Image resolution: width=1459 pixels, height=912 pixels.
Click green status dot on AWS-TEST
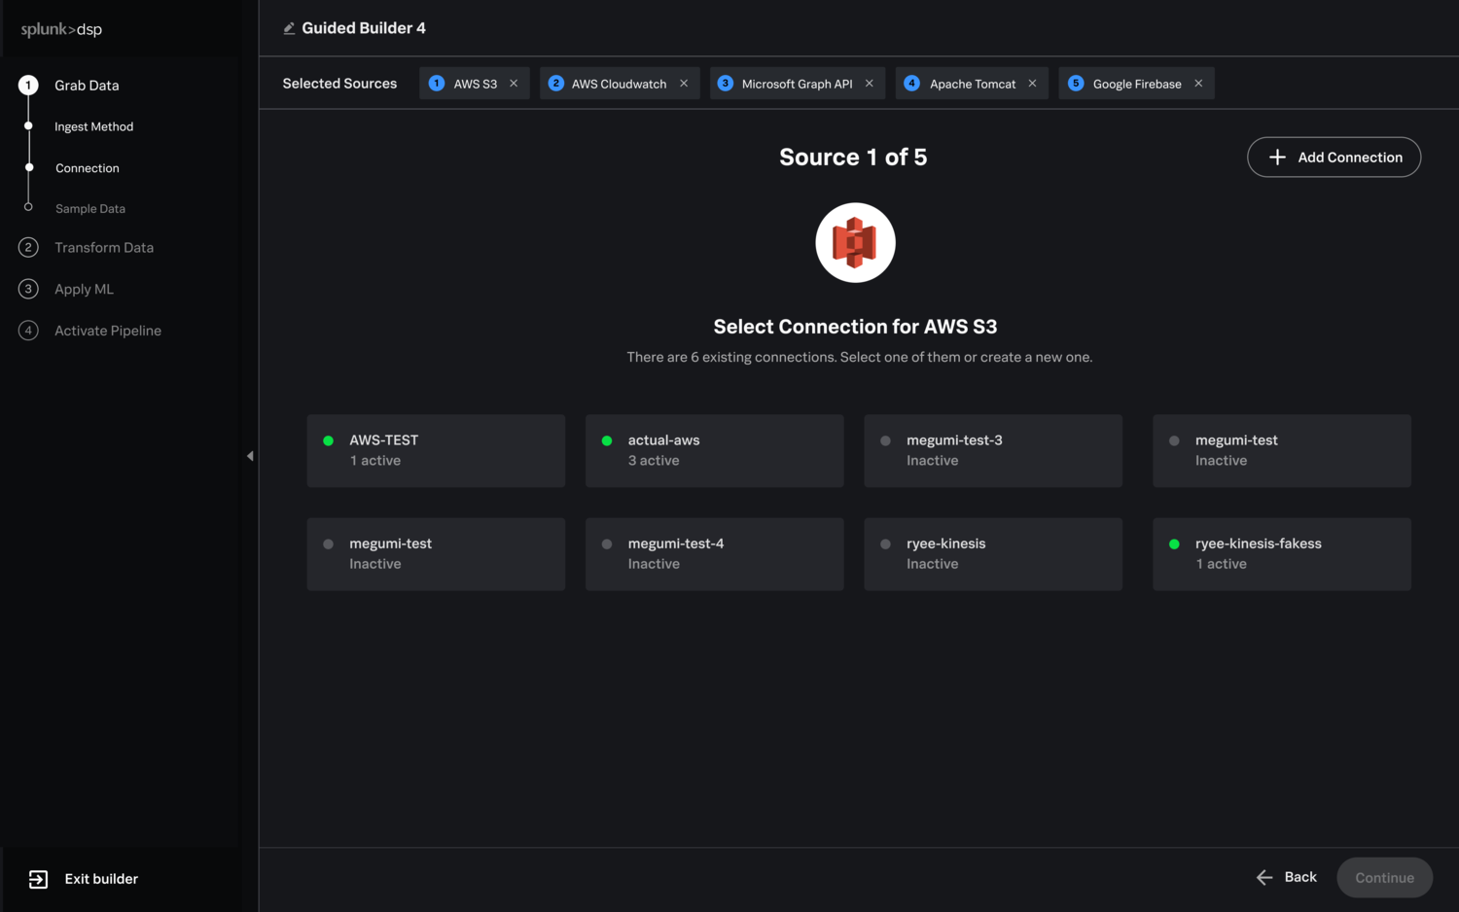(329, 440)
